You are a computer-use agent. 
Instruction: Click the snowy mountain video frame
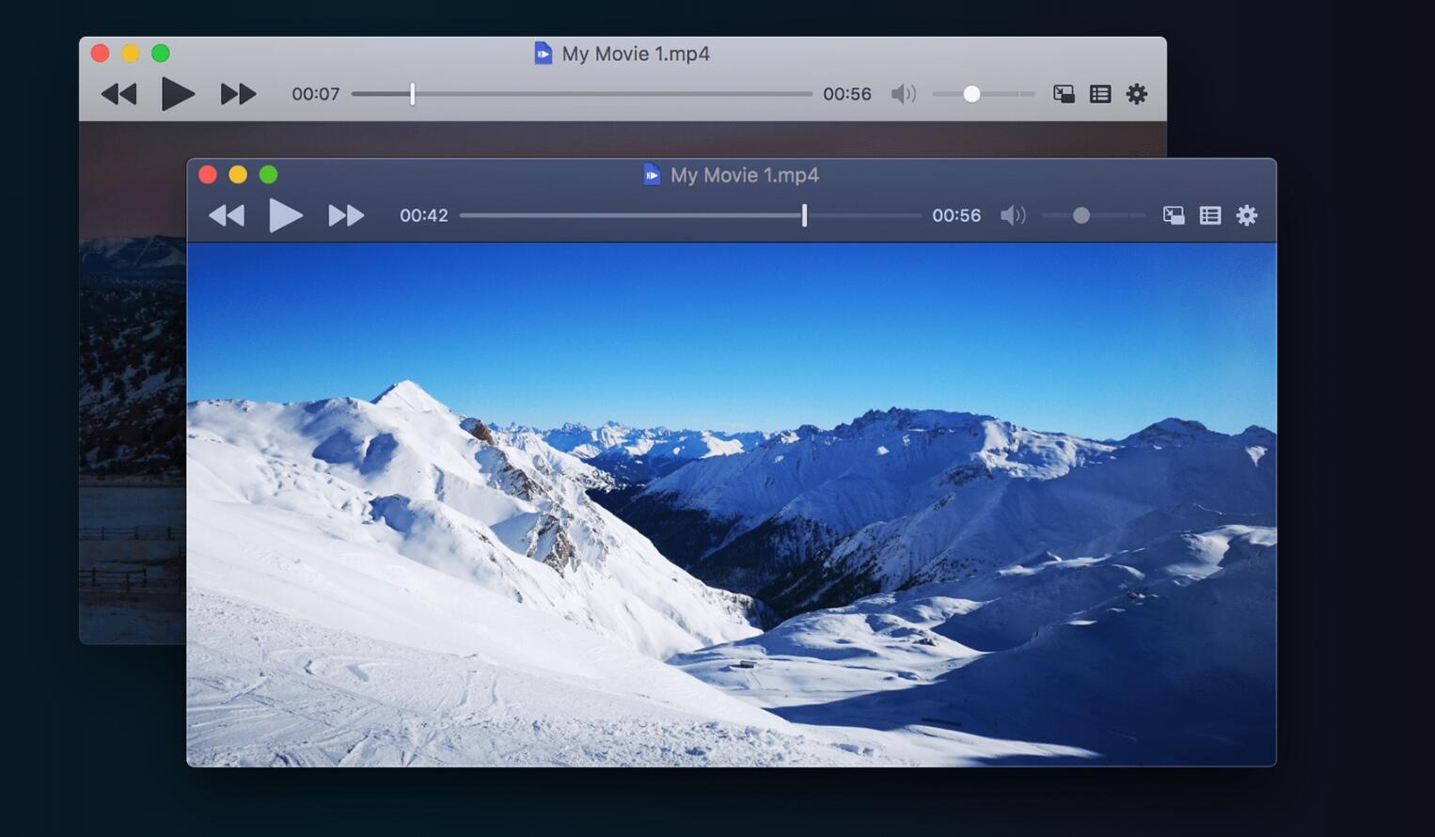pos(732,505)
